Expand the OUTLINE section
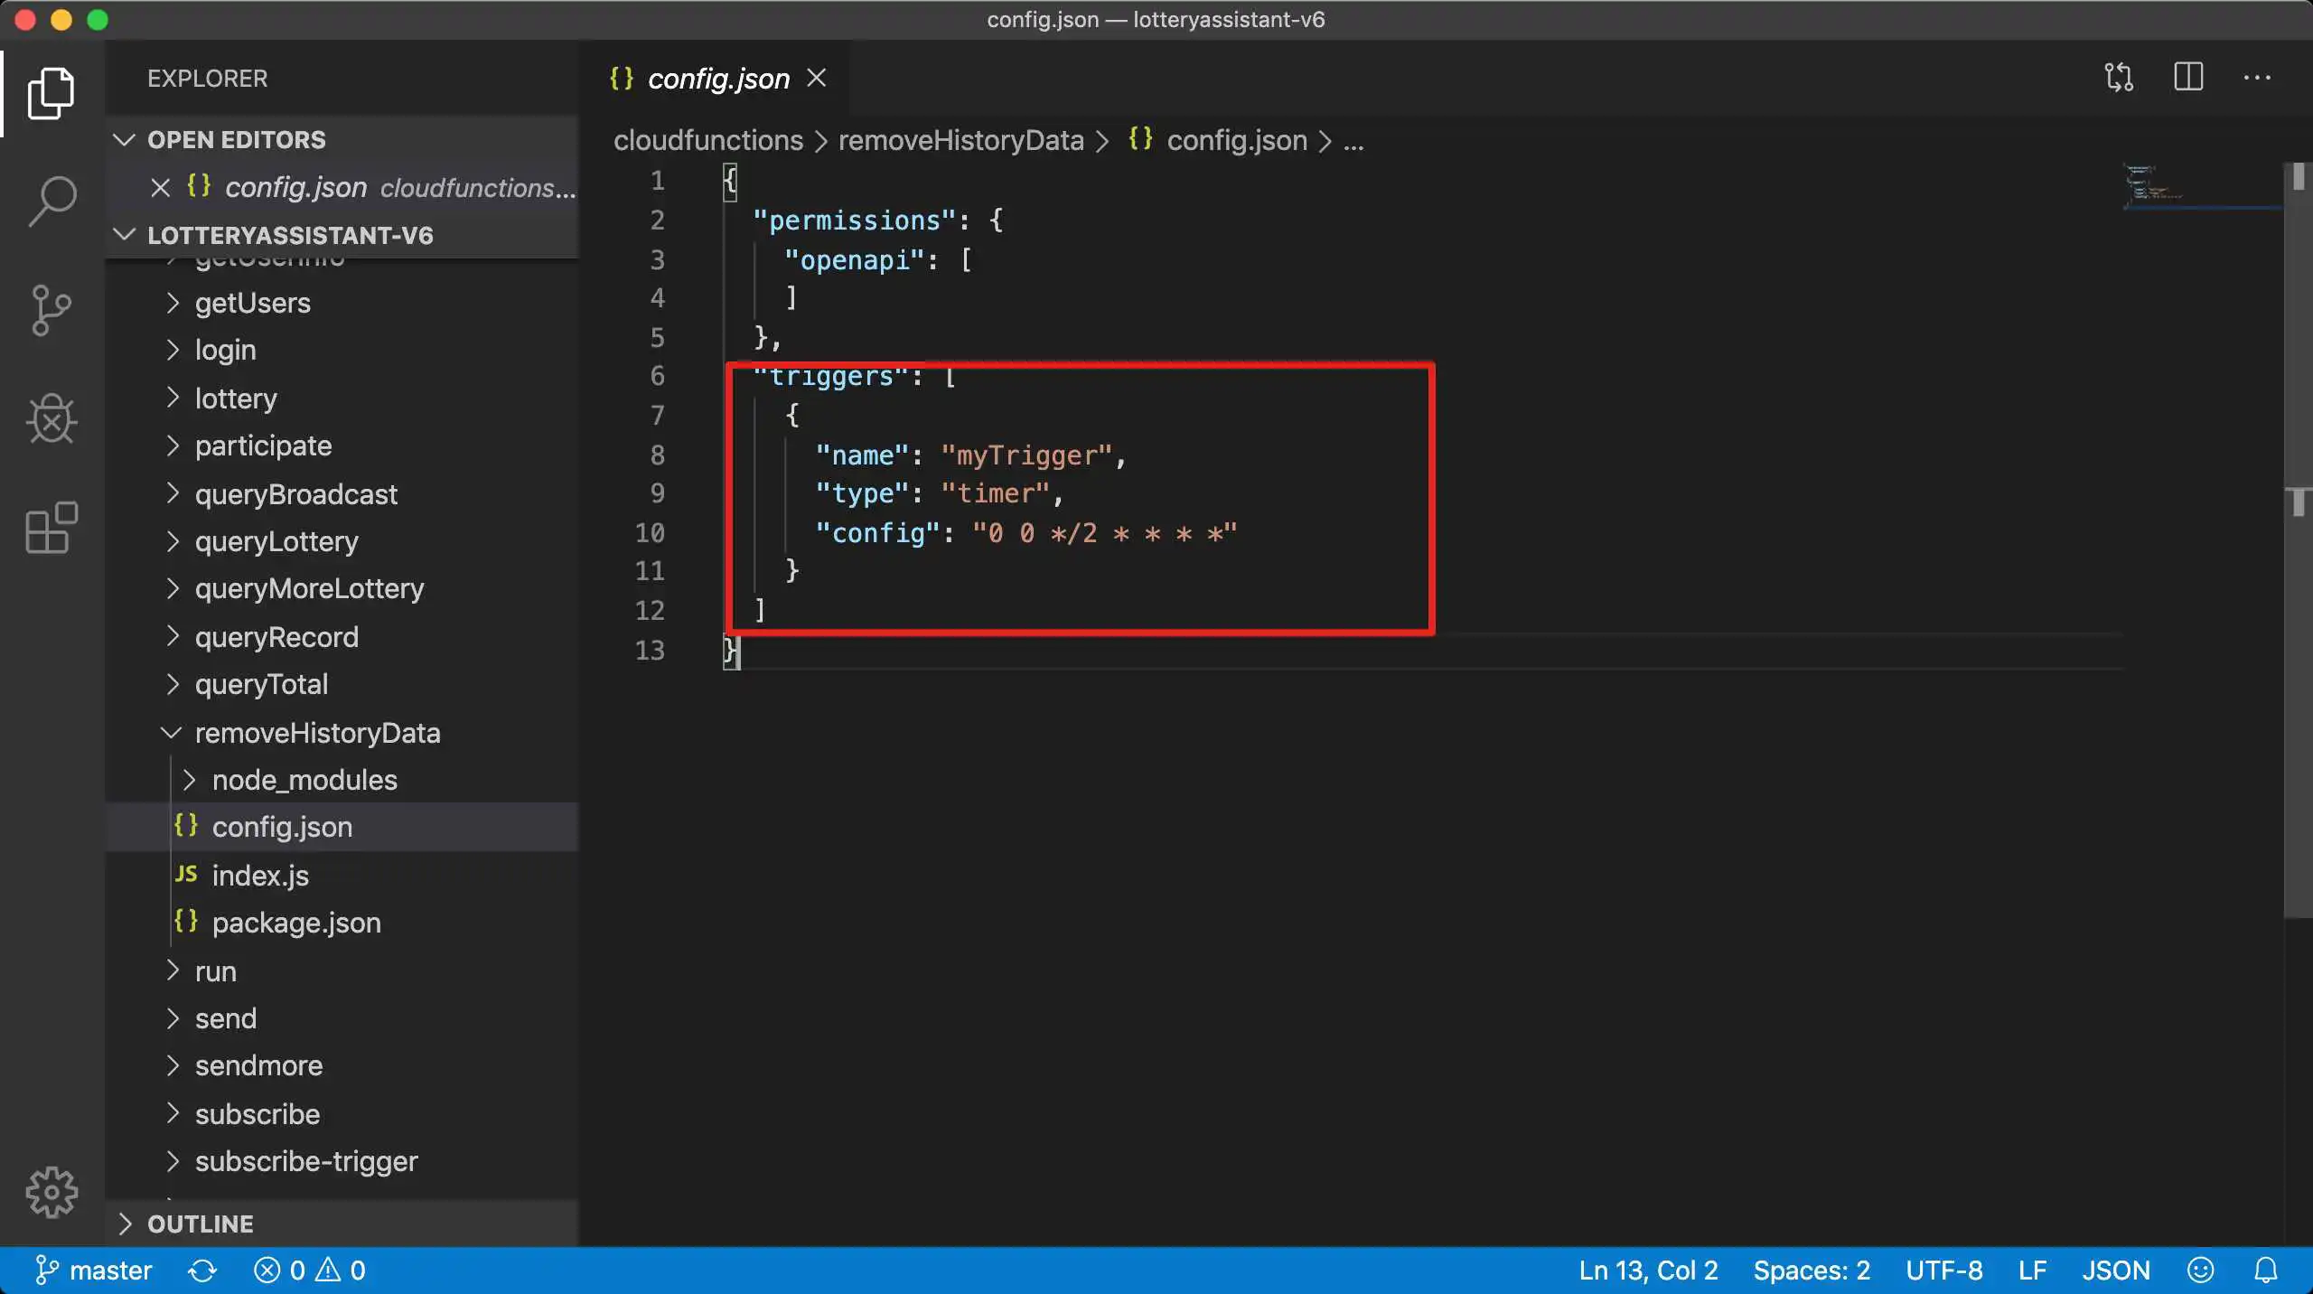The height and width of the screenshot is (1294, 2313). [200, 1224]
